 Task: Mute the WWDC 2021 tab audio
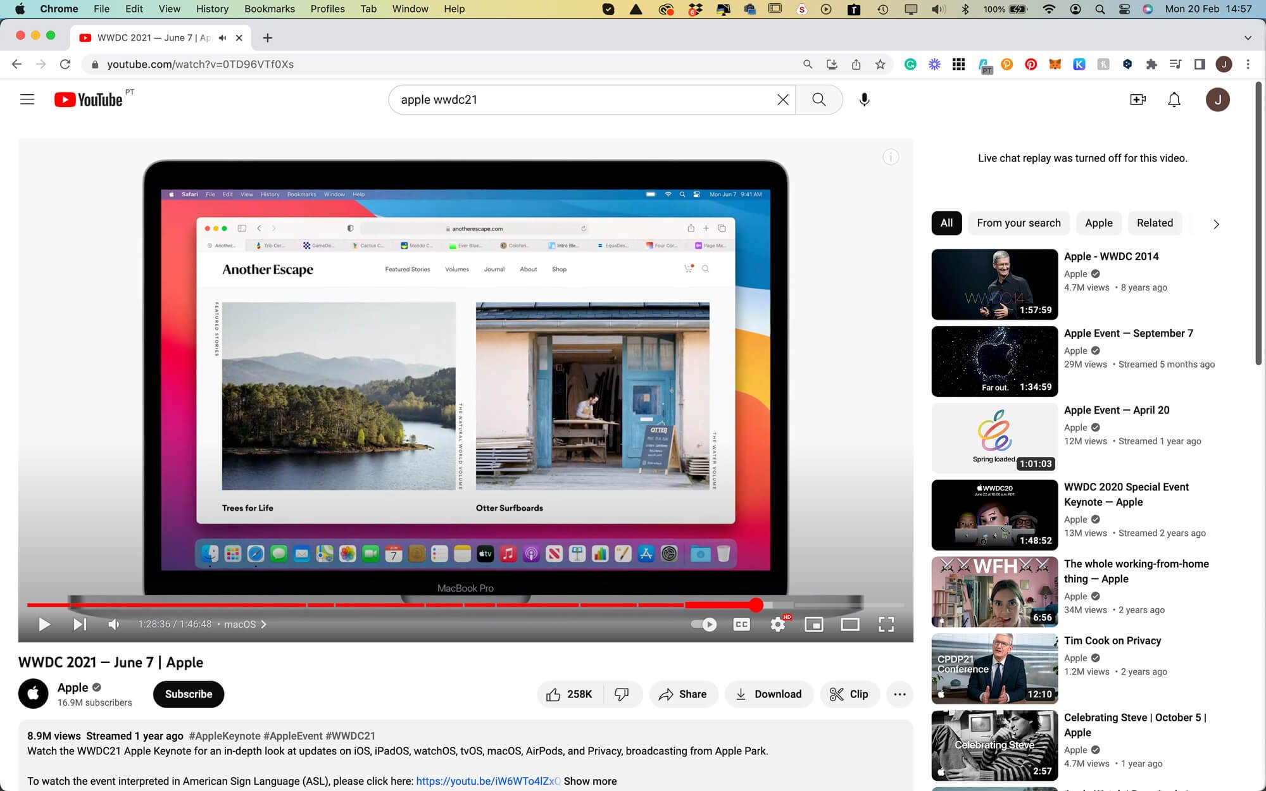point(223,38)
